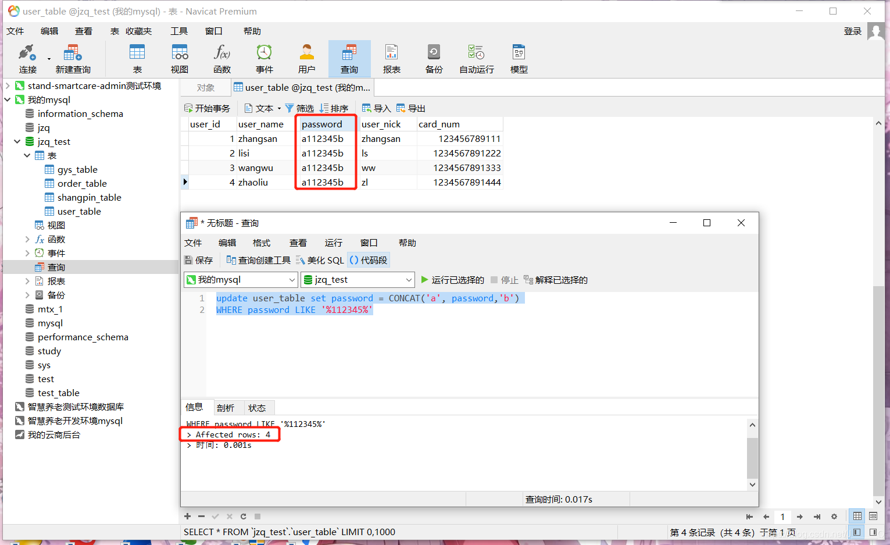Open the Query Builder (查询创建工具) tool

[258, 260]
